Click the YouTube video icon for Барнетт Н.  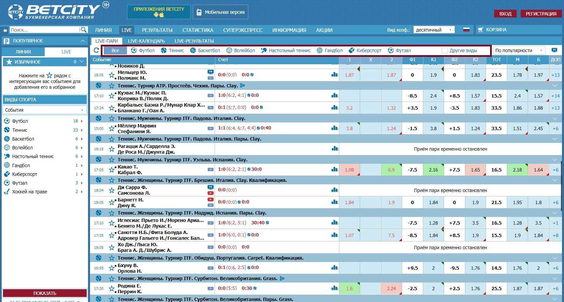(211, 199)
